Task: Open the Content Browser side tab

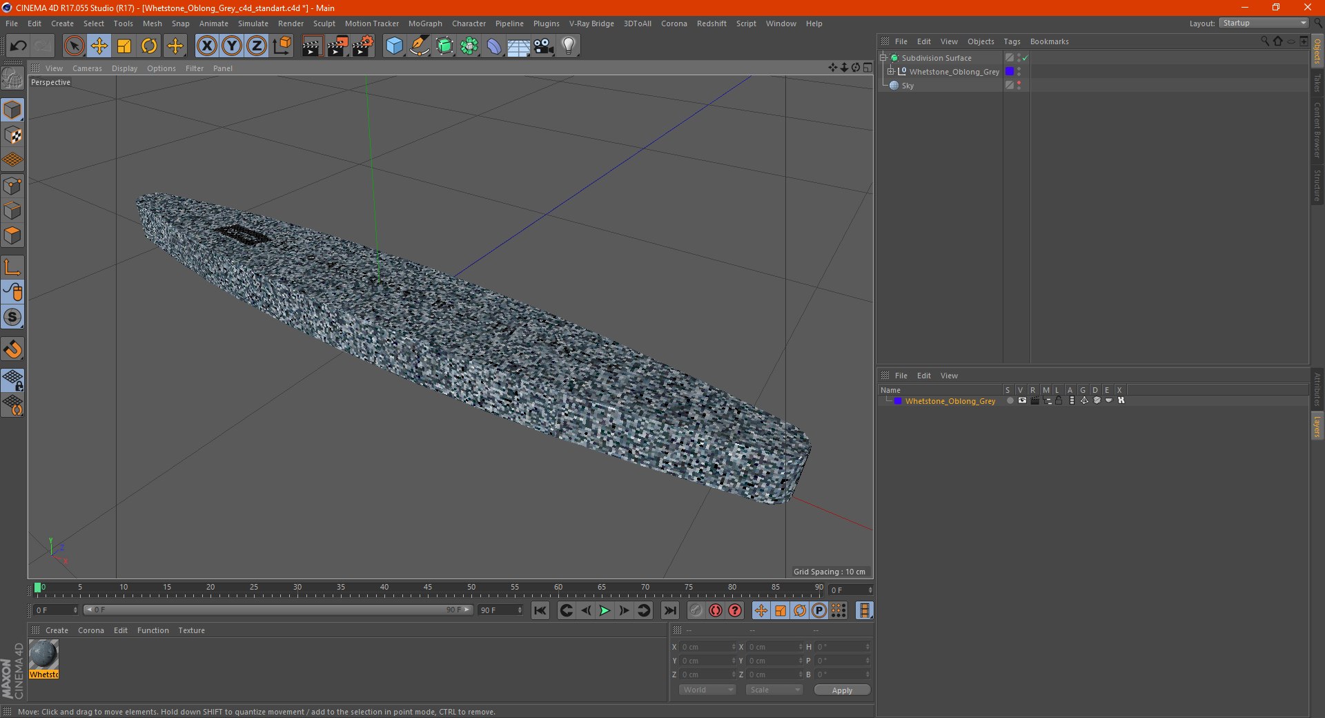Action: (x=1317, y=130)
